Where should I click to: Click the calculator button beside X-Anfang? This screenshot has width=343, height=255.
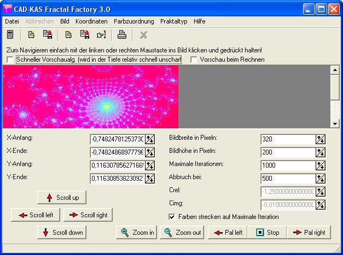(149, 139)
